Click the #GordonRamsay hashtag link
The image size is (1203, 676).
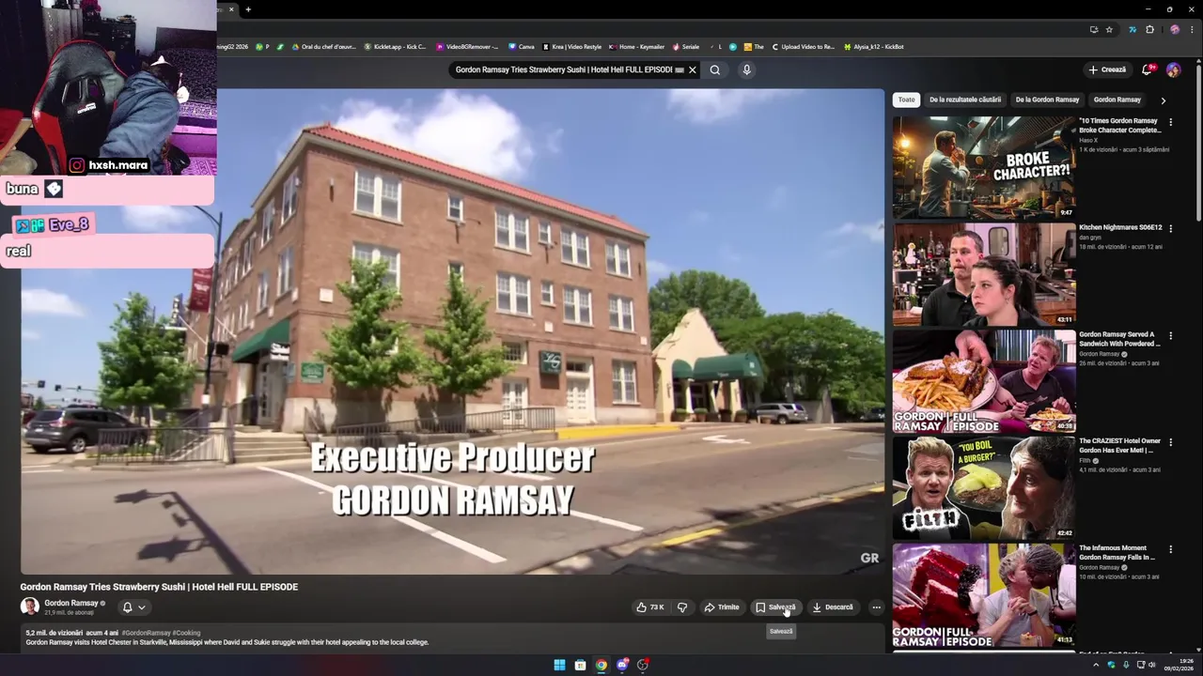[x=146, y=633]
